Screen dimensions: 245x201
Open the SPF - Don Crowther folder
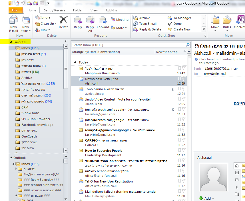(x=36, y=119)
